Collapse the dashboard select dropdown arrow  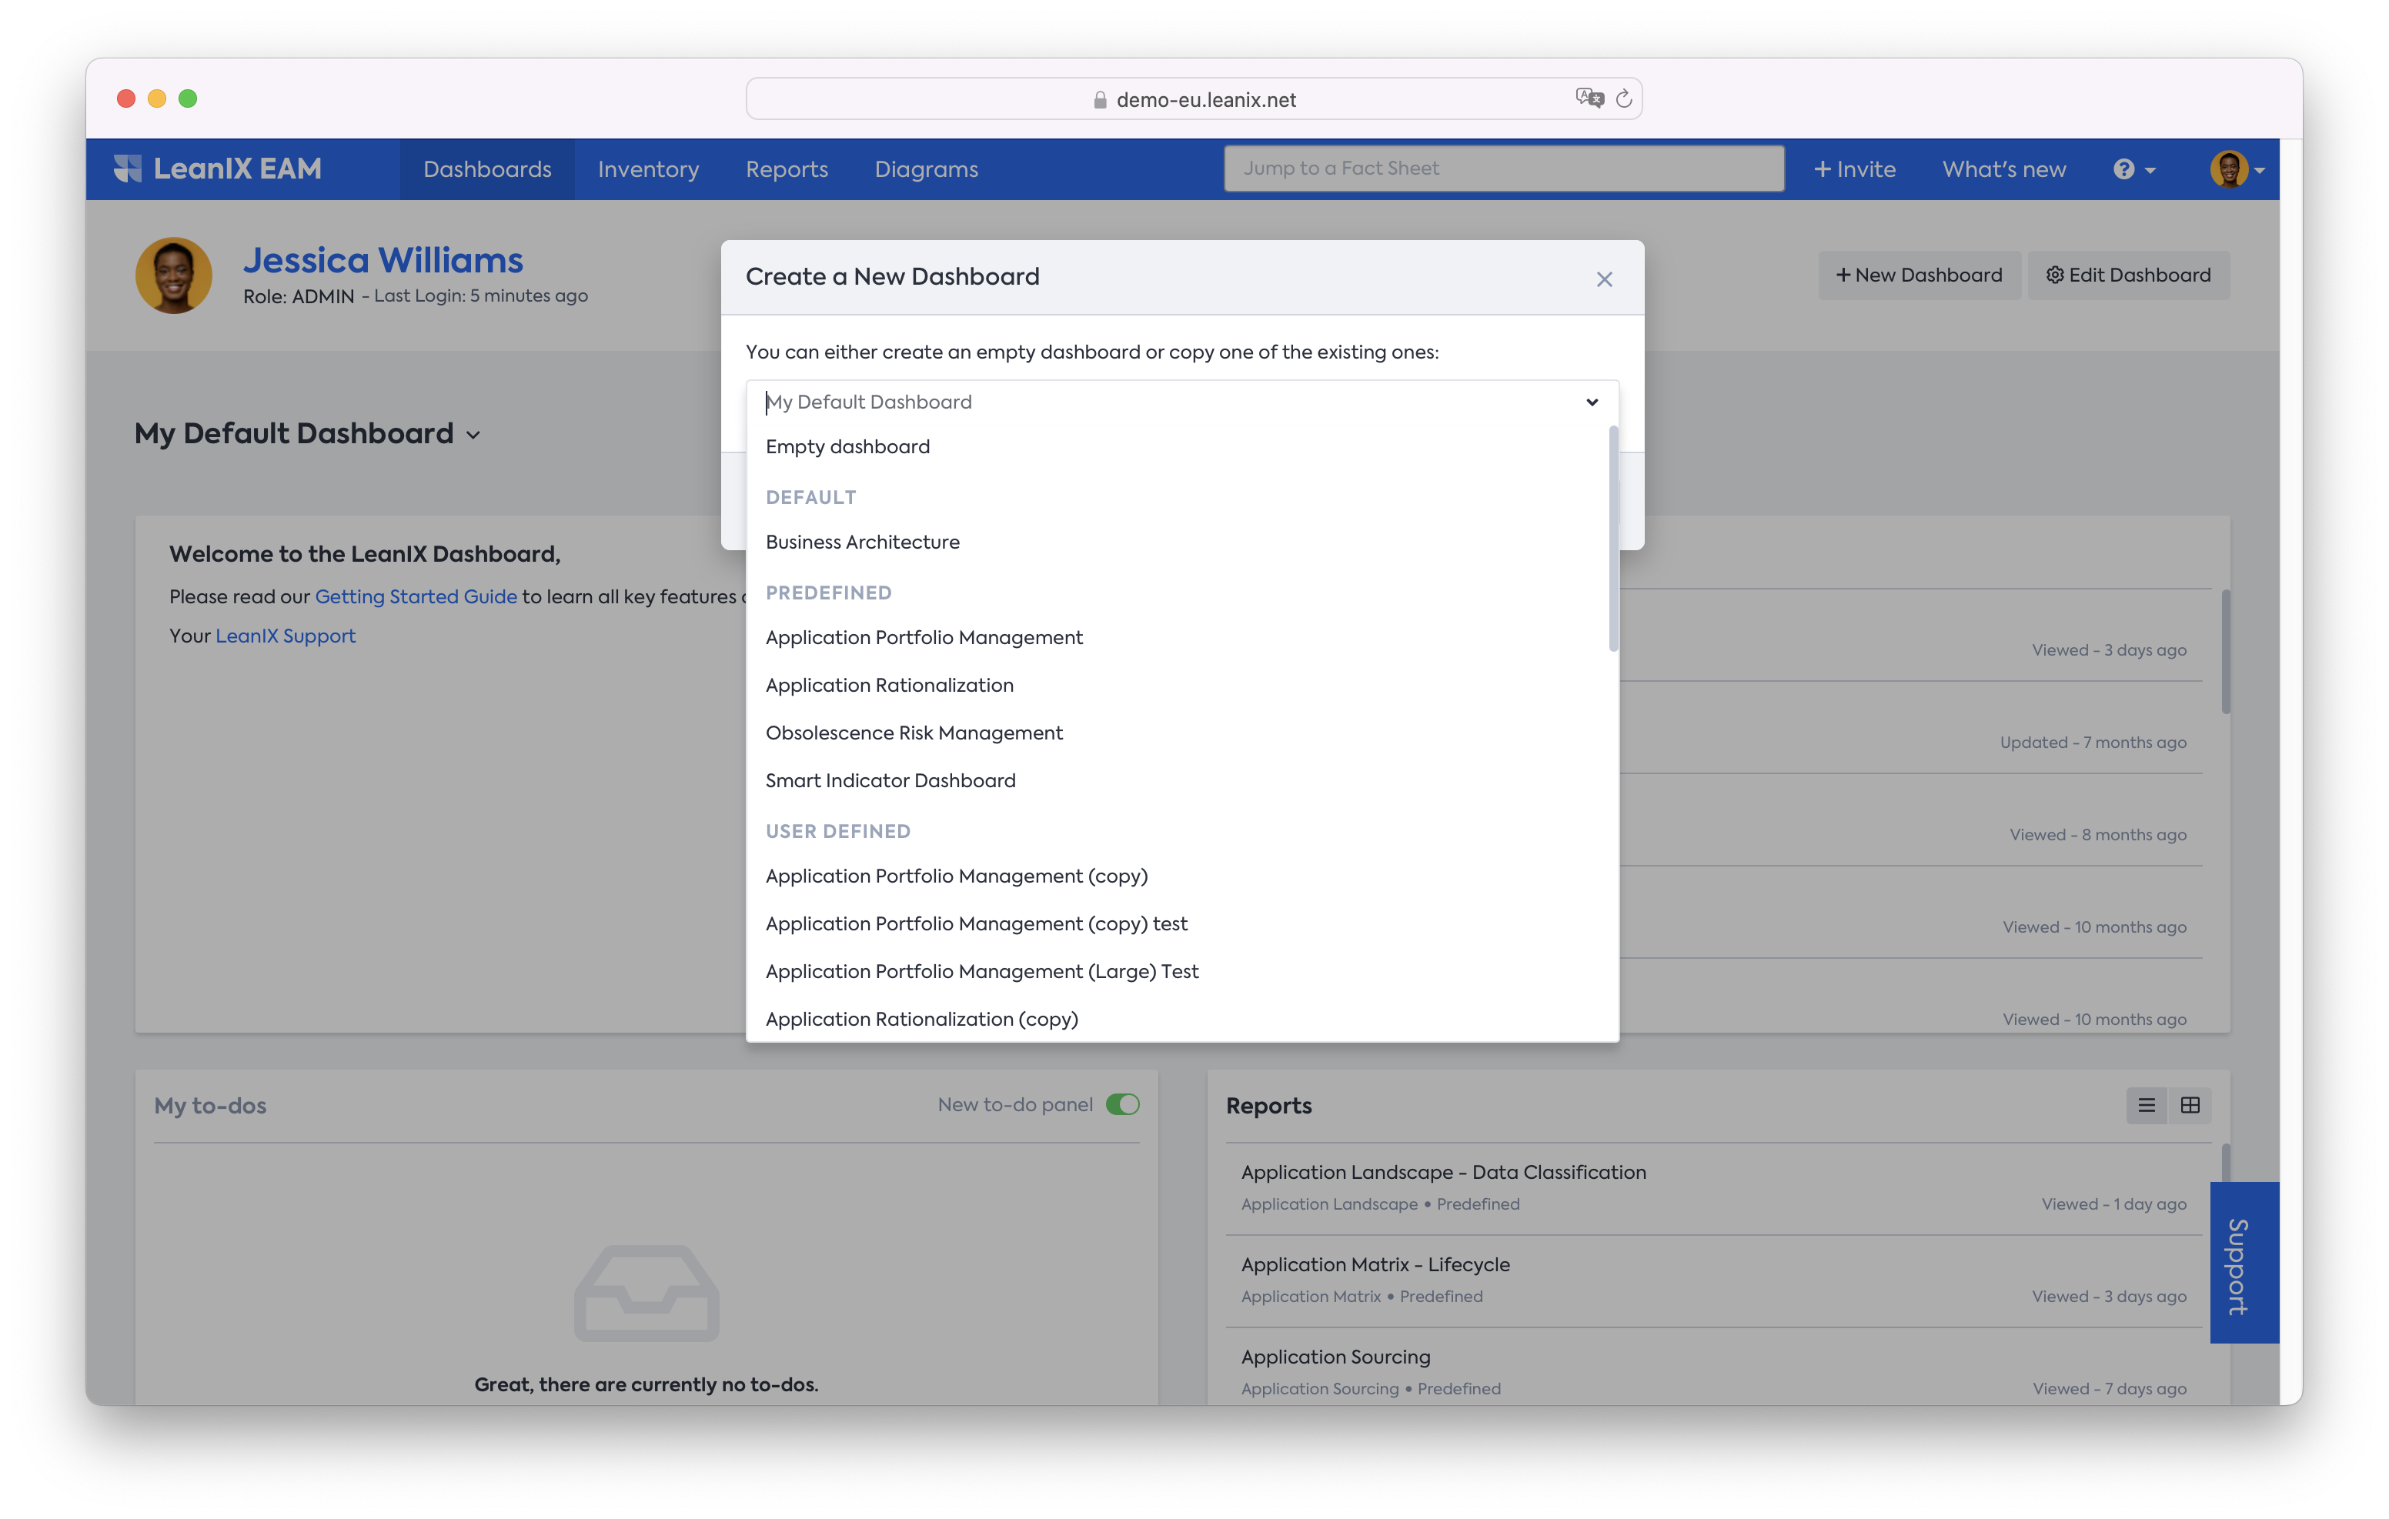1592,402
